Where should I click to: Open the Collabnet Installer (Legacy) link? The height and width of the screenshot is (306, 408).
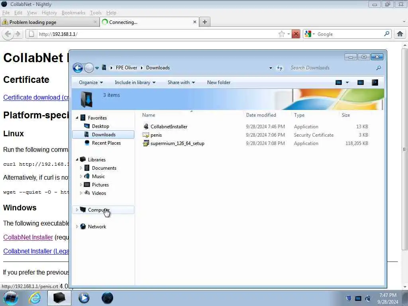point(36,251)
